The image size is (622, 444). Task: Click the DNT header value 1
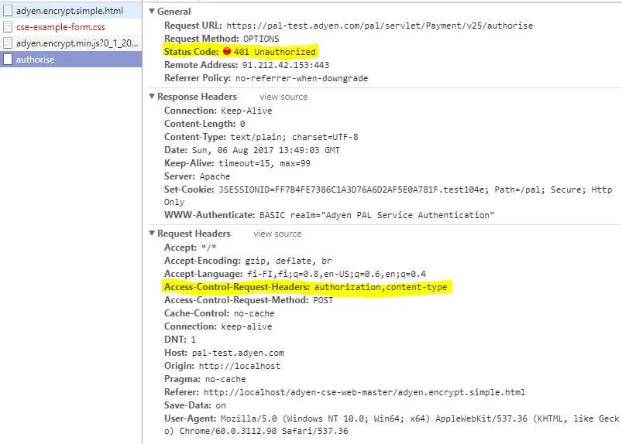coord(193,340)
